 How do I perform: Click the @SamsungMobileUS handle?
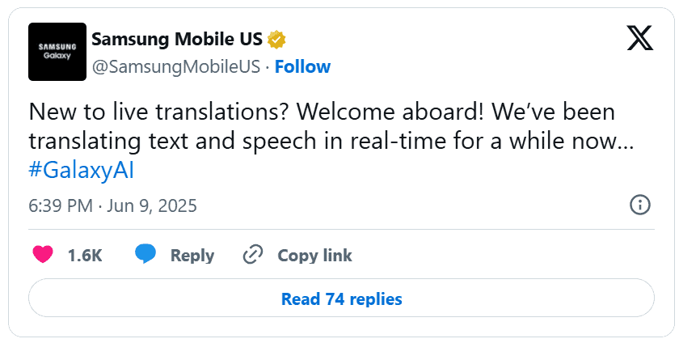point(178,66)
